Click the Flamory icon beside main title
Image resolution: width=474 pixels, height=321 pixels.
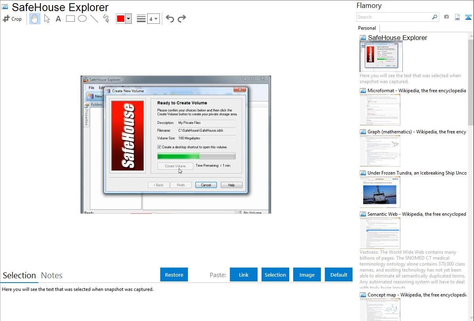[5, 7]
